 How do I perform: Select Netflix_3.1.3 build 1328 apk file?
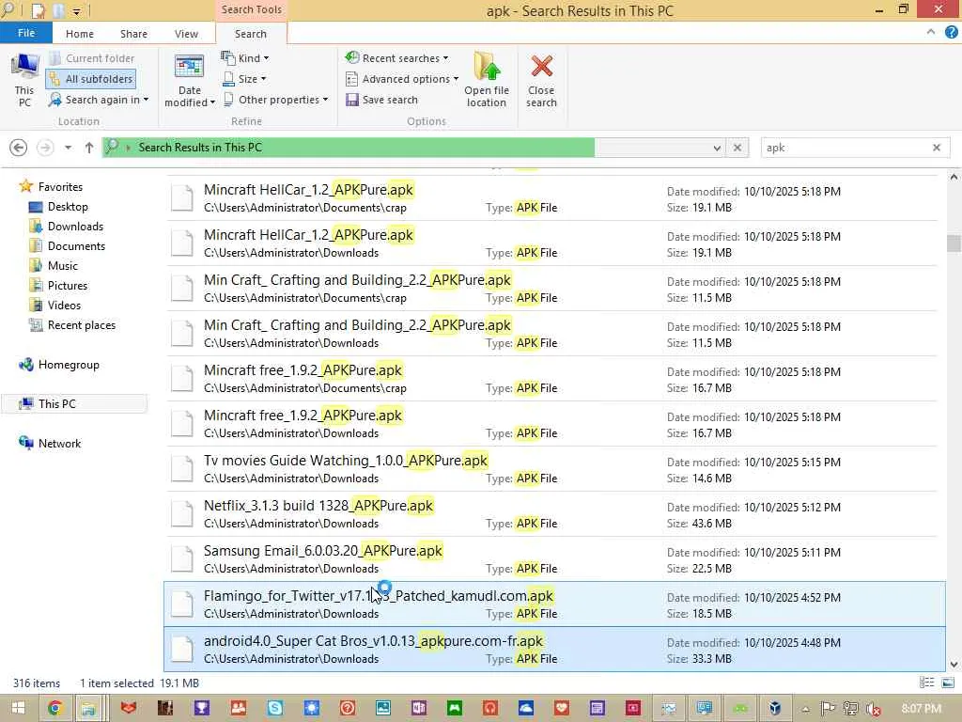552,514
